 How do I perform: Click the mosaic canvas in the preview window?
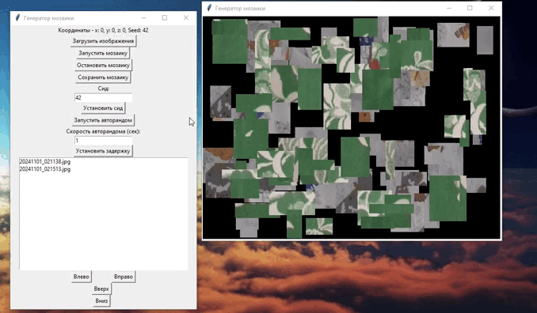point(352,127)
